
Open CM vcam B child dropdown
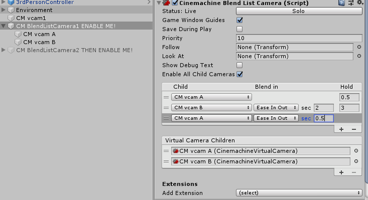pyautogui.click(x=212, y=108)
